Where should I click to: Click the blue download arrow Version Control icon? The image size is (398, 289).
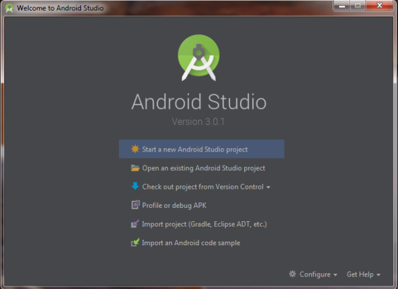[135, 187]
